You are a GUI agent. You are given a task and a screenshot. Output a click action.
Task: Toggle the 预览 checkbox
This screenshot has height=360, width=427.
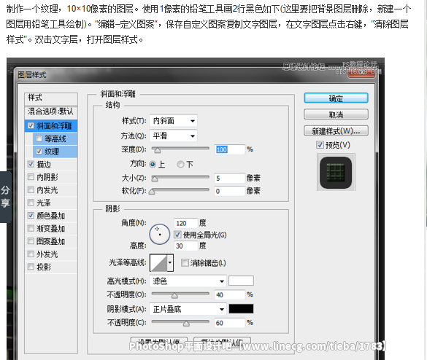pyautogui.click(x=320, y=145)
